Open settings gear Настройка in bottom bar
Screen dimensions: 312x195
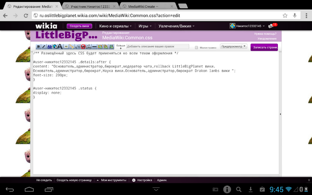142,180
